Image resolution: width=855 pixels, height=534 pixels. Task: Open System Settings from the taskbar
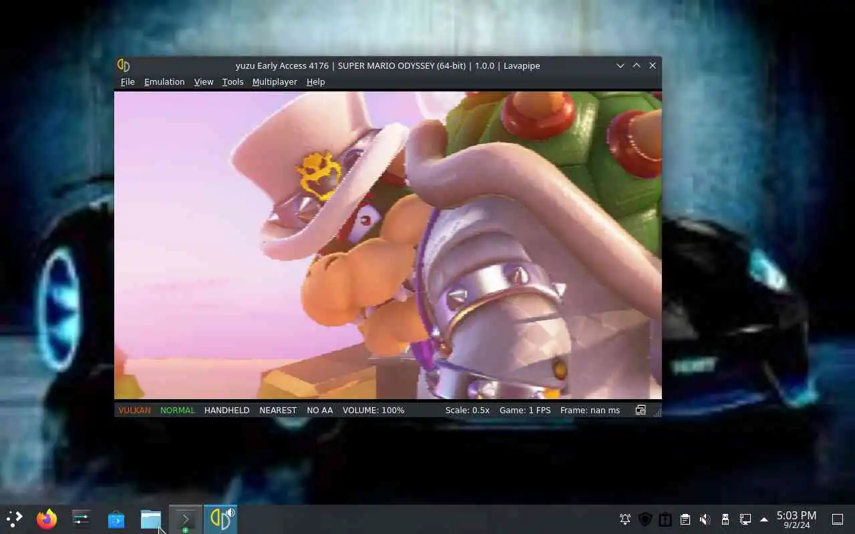pyautogui.click(x=81, y=519)
